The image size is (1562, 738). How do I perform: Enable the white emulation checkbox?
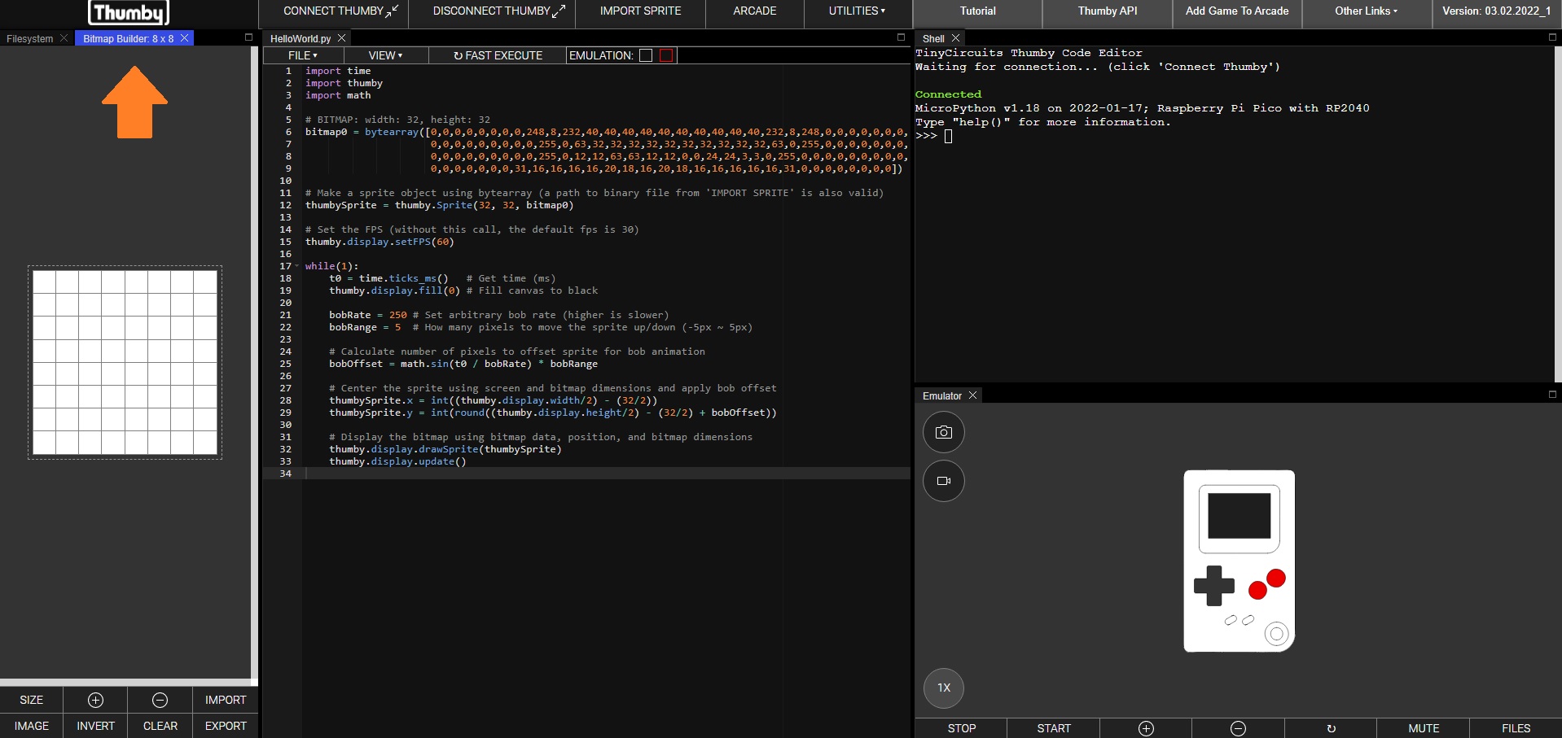(x=646, y=55)
